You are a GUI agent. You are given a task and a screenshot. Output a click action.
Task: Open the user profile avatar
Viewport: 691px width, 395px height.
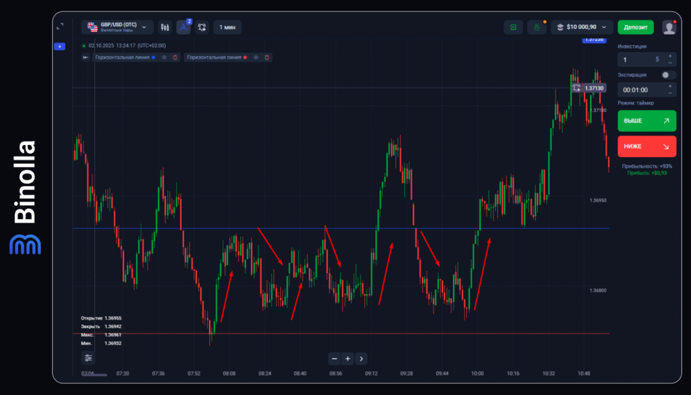click(669, 28)
